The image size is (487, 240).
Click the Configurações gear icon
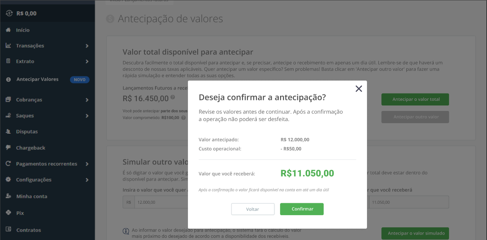pyautogui.click(x=8, y=180)
